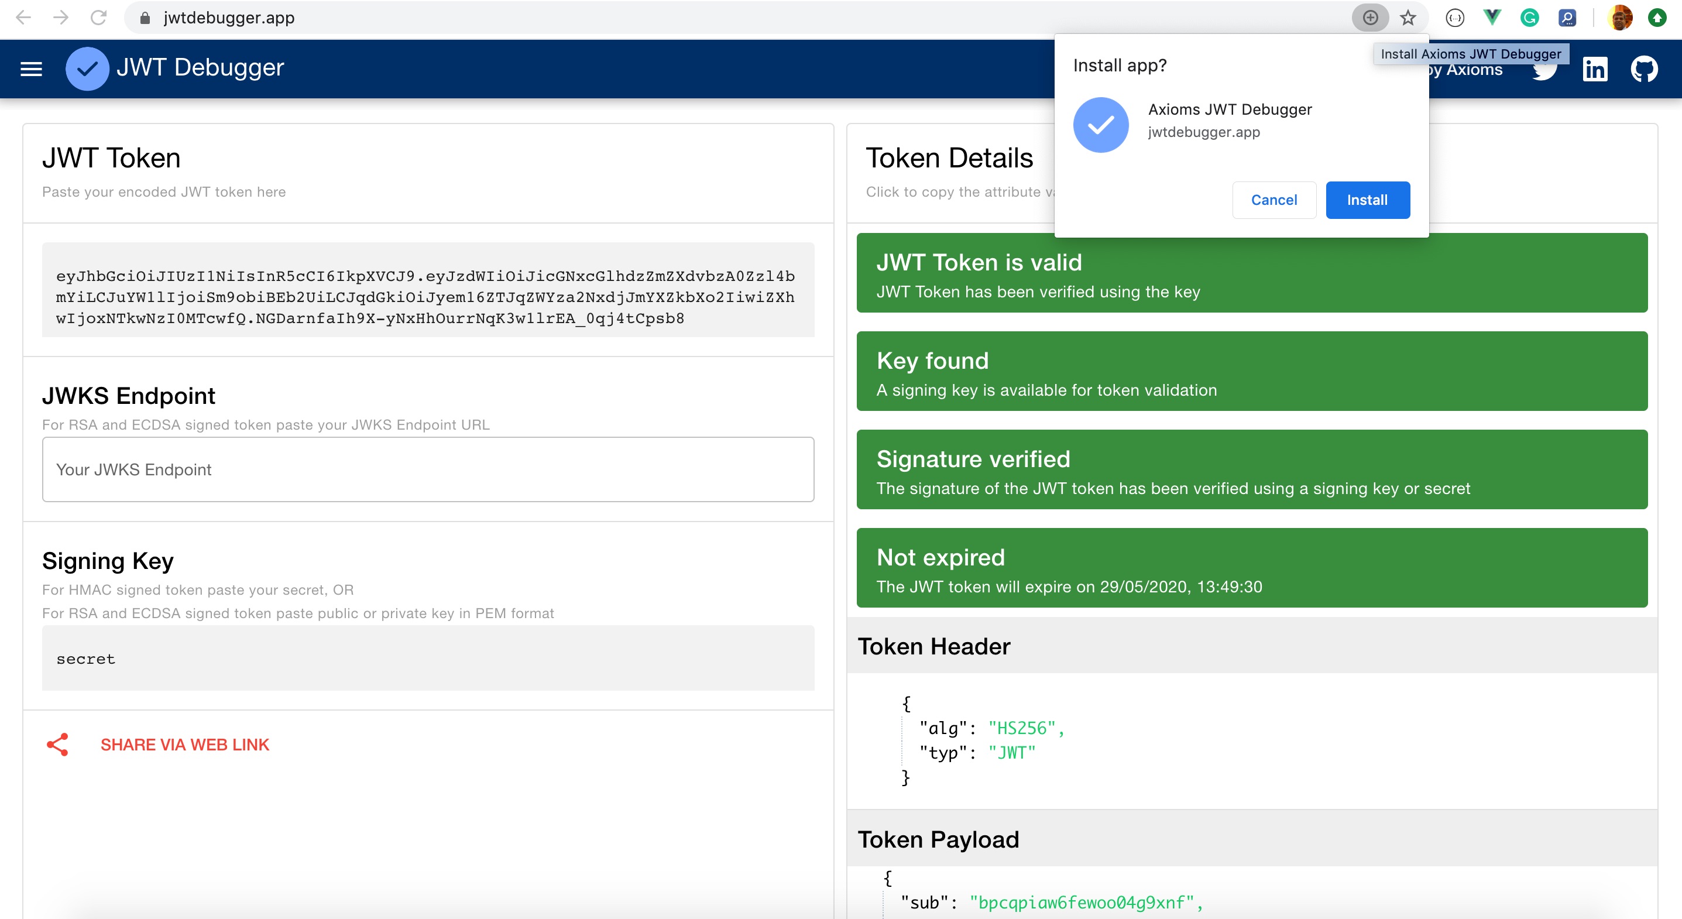This screenshot has width=1682, height=919.
Task: Open the LinkedIn icon link
Action: pos(1594,68)
